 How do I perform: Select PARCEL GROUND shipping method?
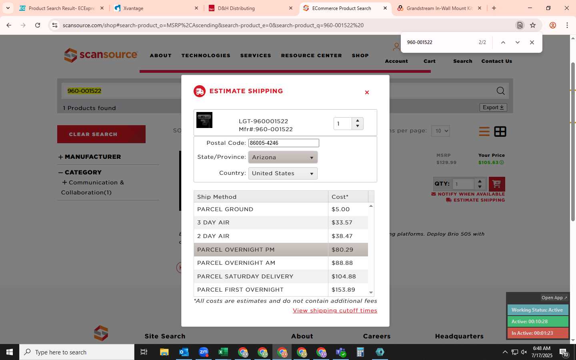(x=281, y=209)
